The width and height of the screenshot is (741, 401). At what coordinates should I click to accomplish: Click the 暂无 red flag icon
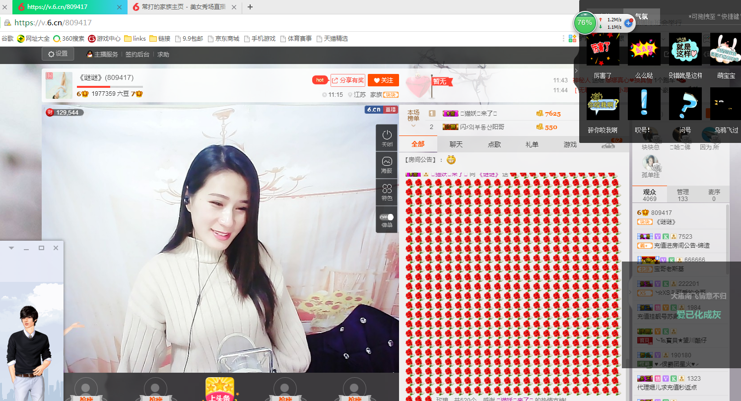[x=442, y=81]
